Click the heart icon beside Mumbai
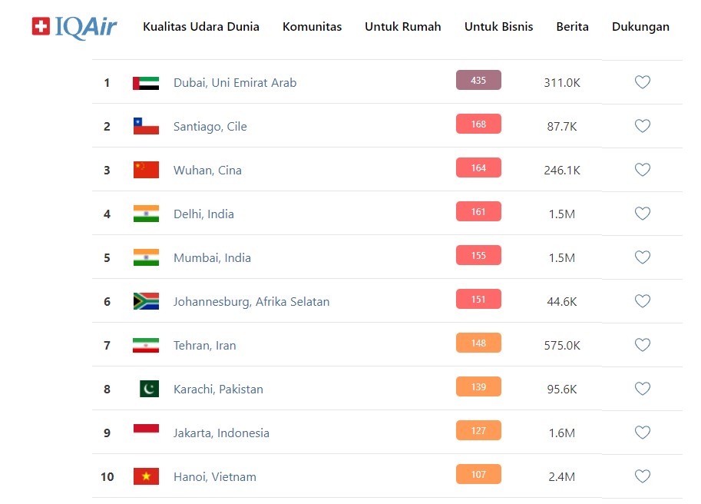The height and width of the screenshot is (504, 701). [643, 257]
